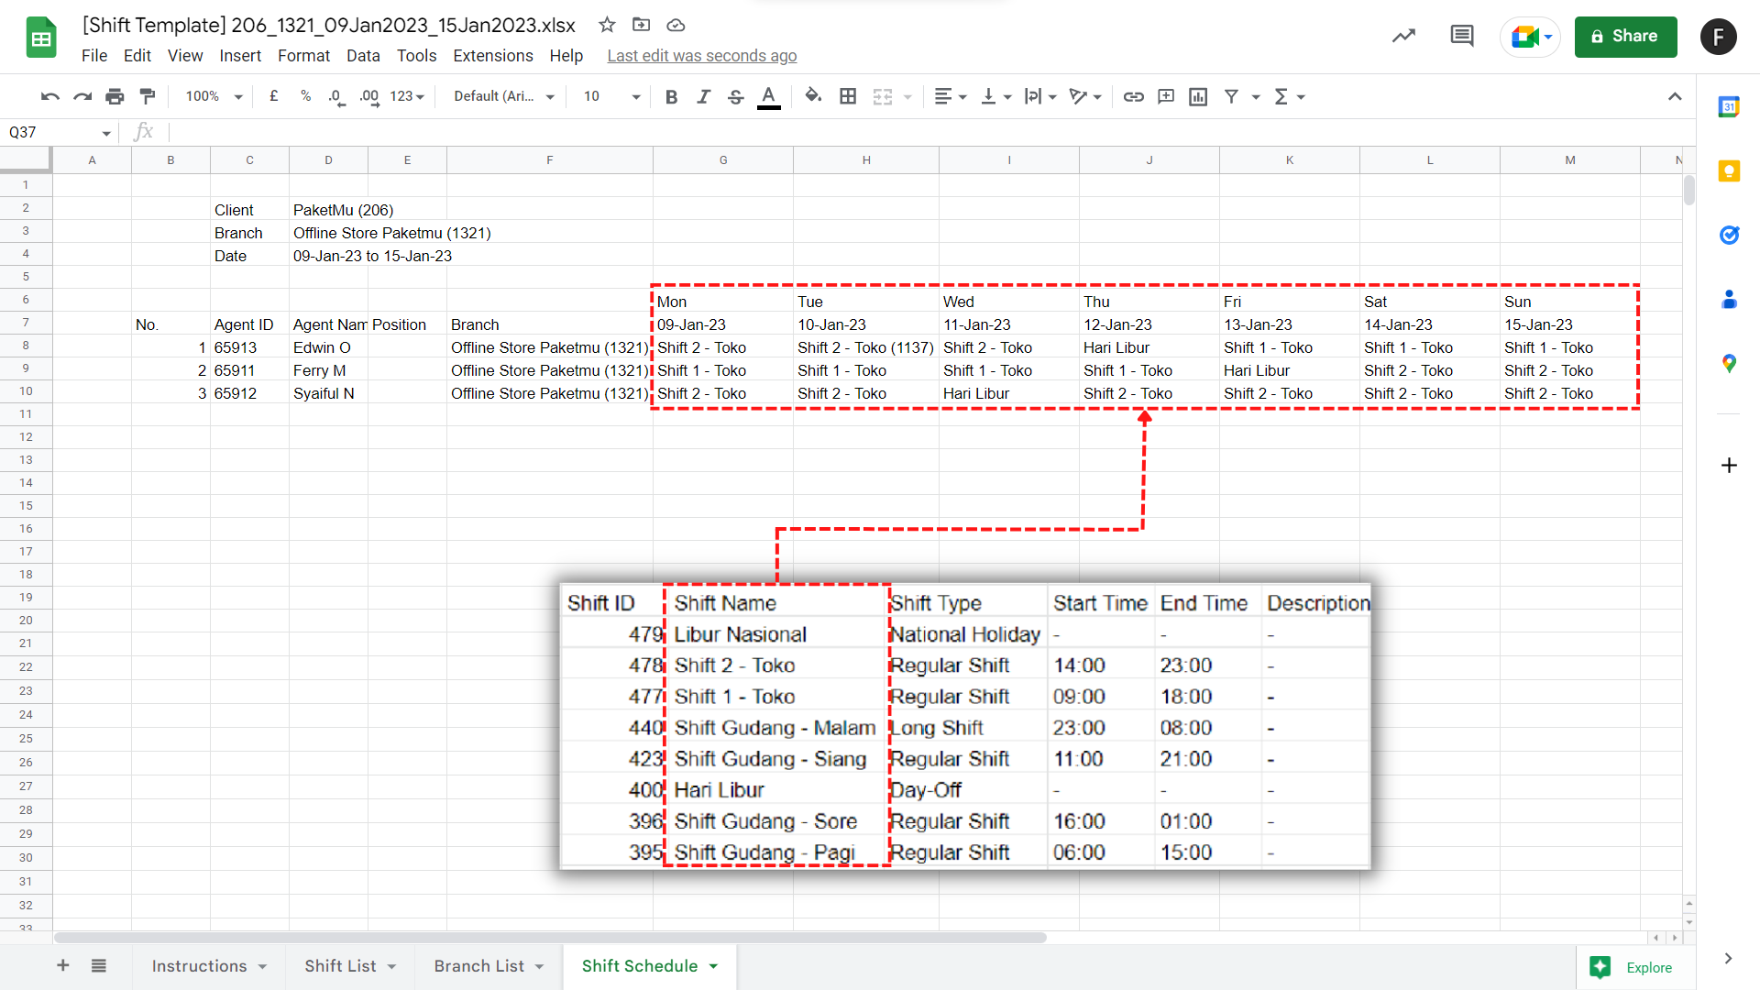Open the Explore panel
The image size is (1760, 990).
coord(1635,967)
